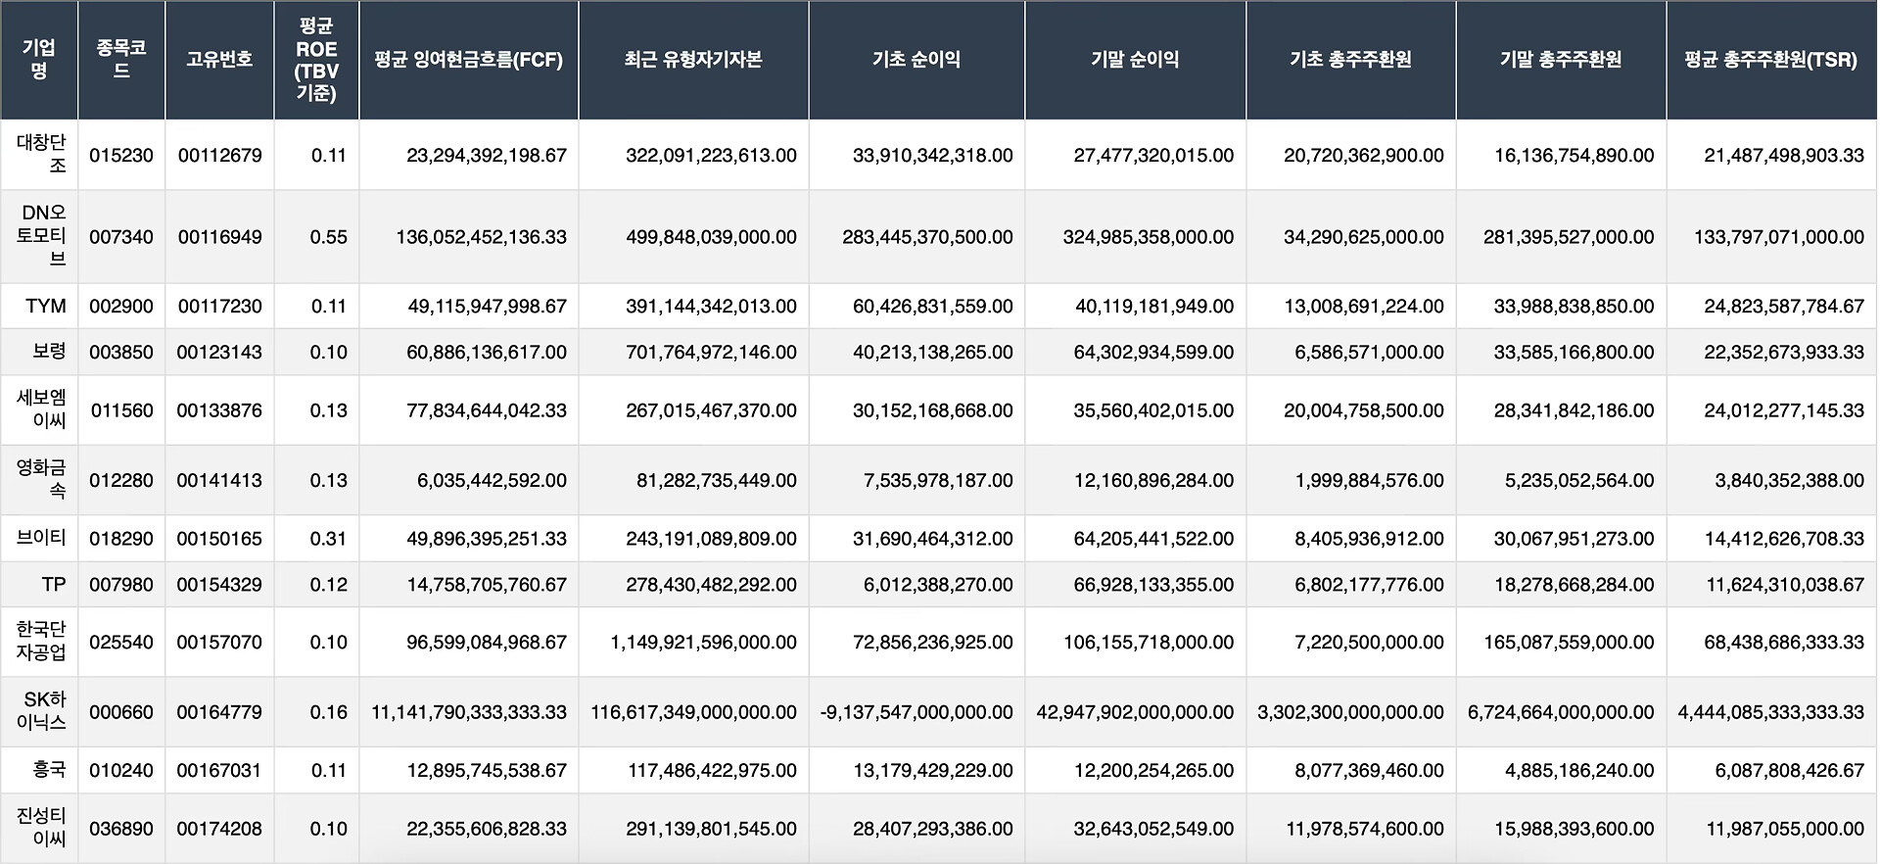Click the 기업명 column header

point(39,60)
